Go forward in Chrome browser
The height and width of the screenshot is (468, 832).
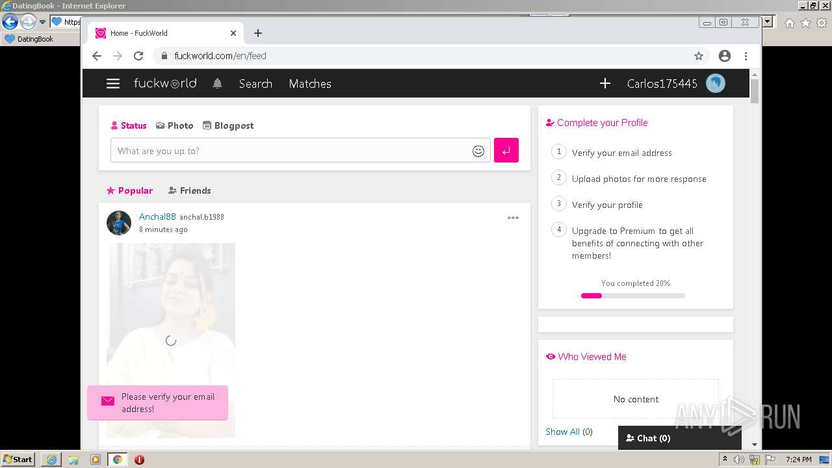pyautogui.click(x=118, y=56)
